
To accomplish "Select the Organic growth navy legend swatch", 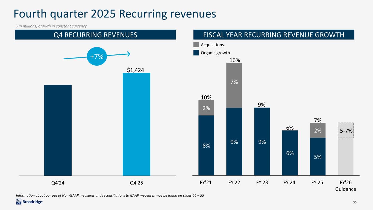I will pyautogui.click(x=196, y=53).
